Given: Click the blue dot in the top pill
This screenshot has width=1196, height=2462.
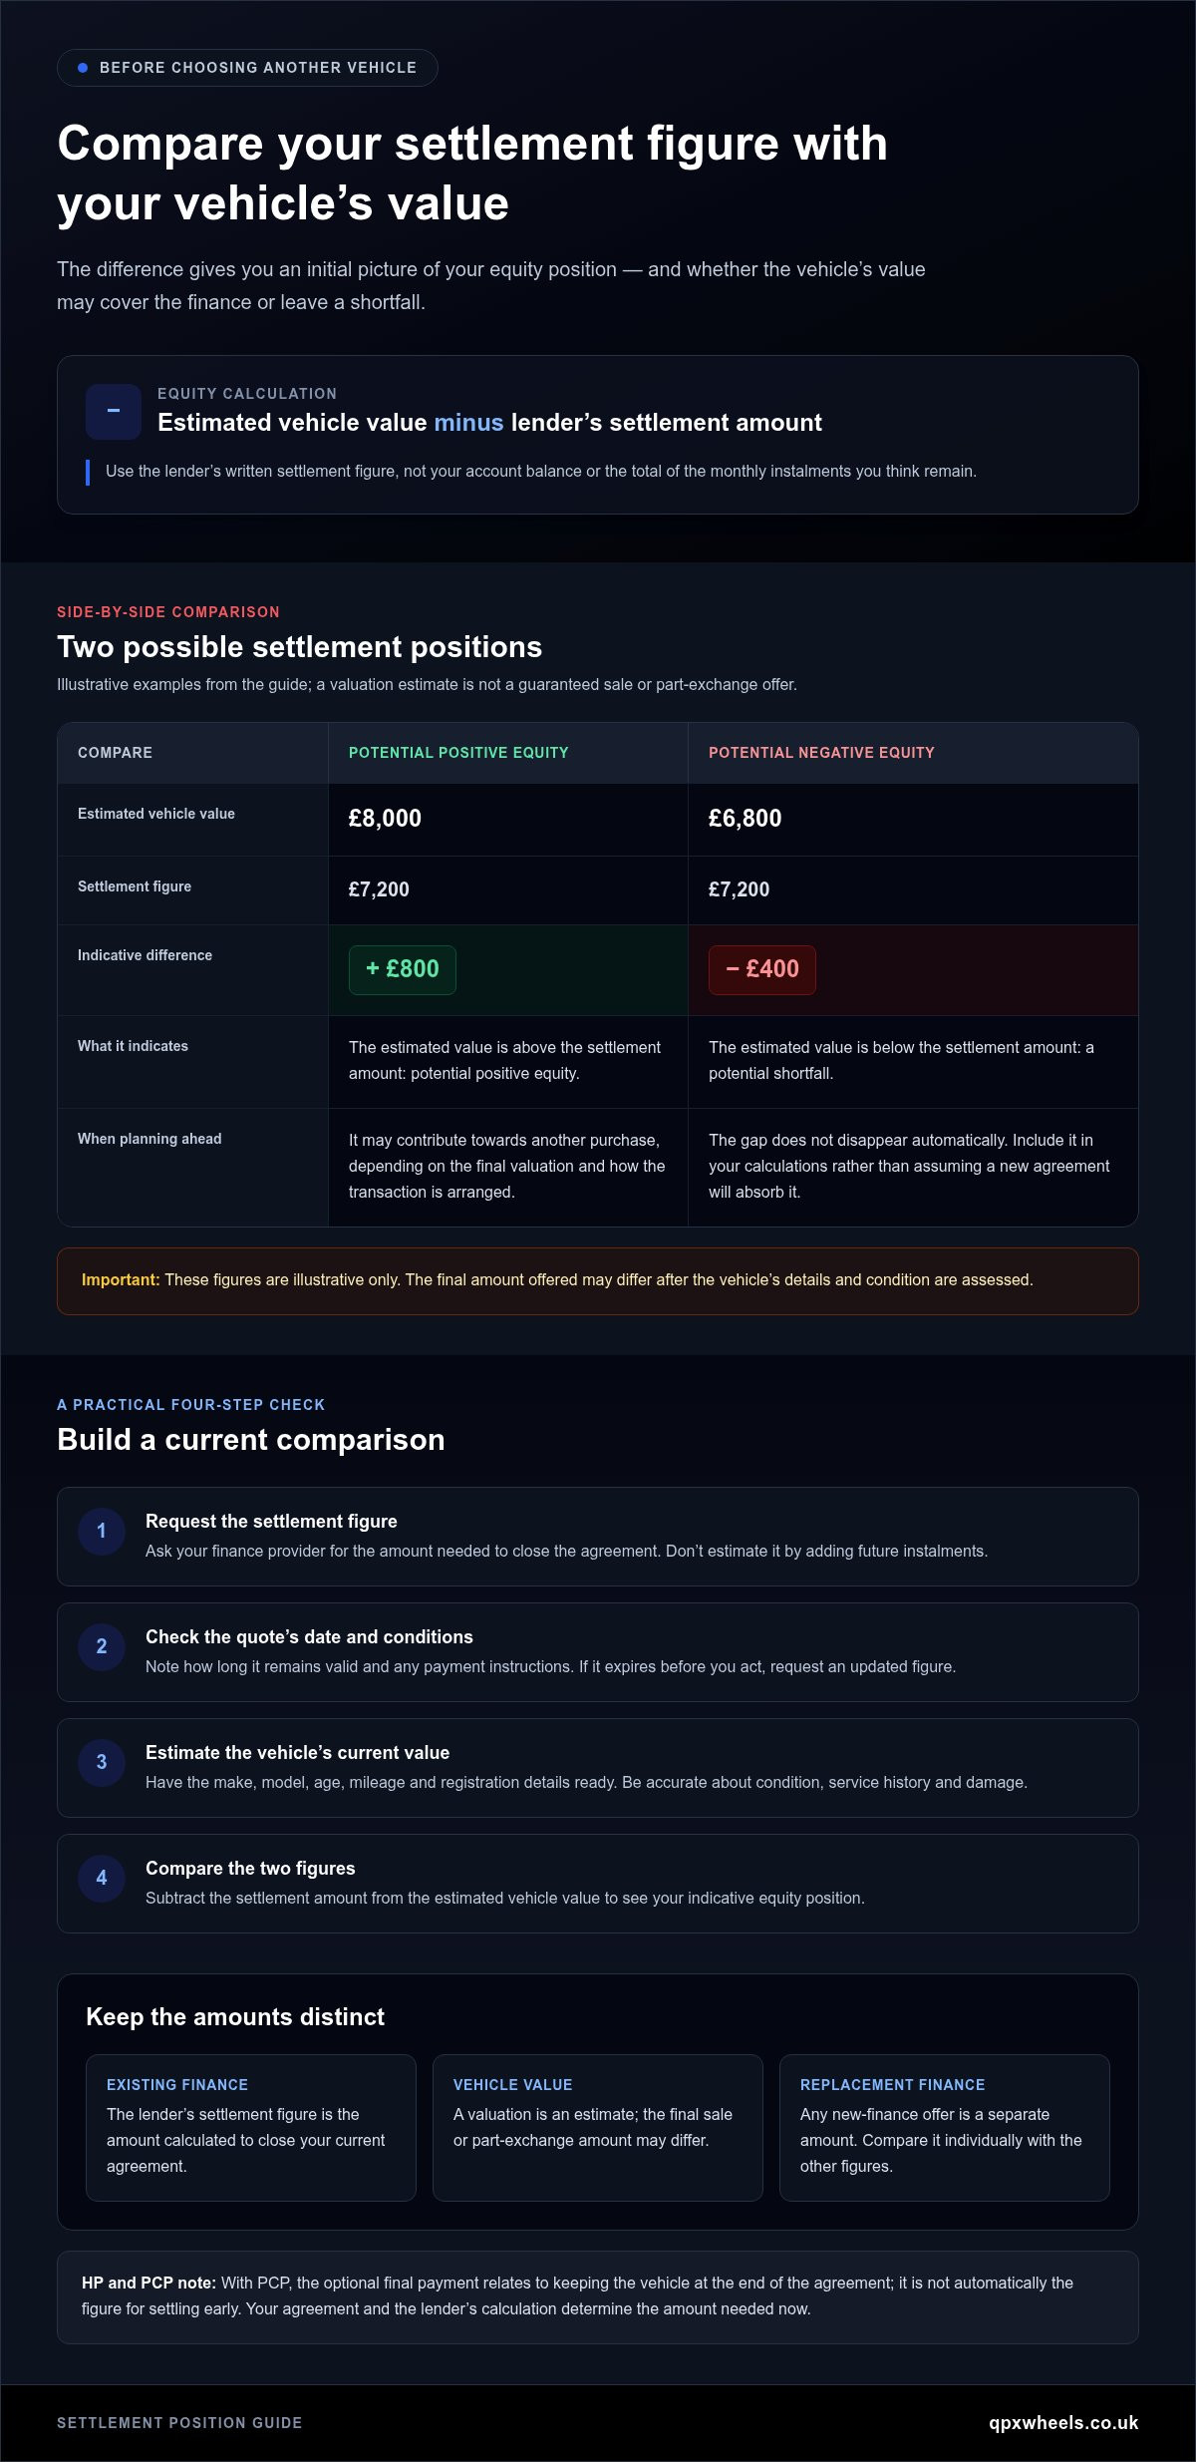Looking at the screenshot, I should click(83, 68).
